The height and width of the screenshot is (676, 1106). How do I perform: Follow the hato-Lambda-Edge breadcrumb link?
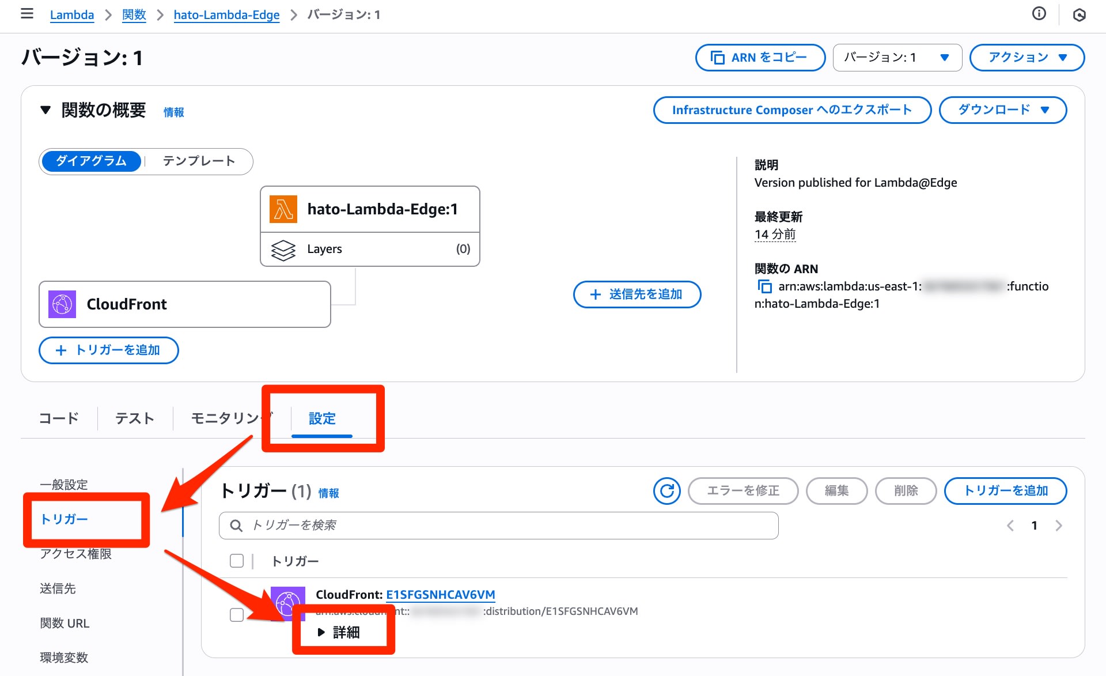(226, 15)
